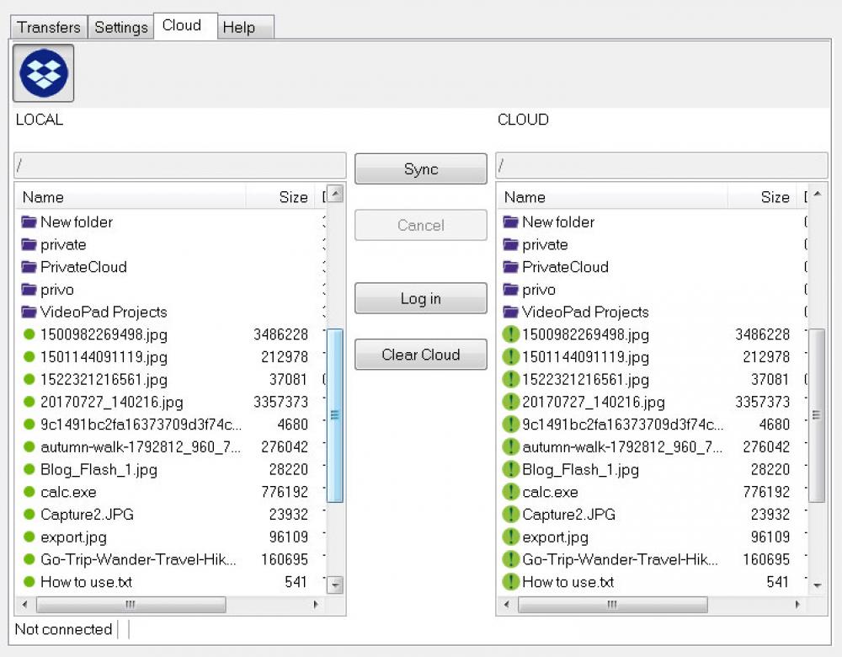This screenshot has height=657, width=842.
Task: Click the exclamation status icon beside Capture2.JPG
Action: tap(511, 515)
